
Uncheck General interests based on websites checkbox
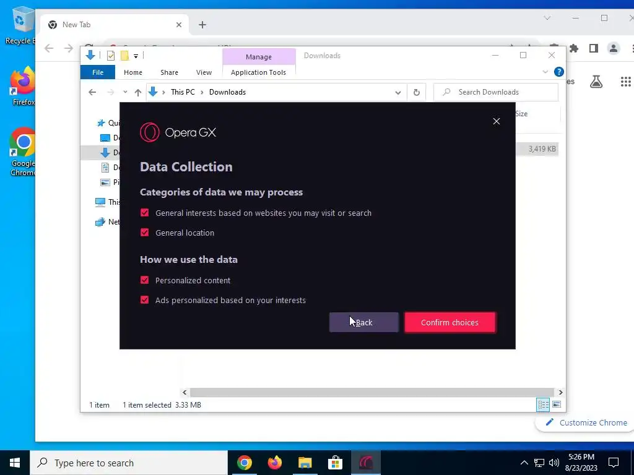click(x=144, y=213)
